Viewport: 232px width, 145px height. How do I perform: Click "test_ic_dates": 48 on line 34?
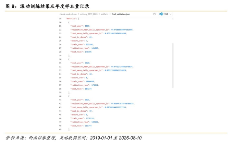(82, 74)
